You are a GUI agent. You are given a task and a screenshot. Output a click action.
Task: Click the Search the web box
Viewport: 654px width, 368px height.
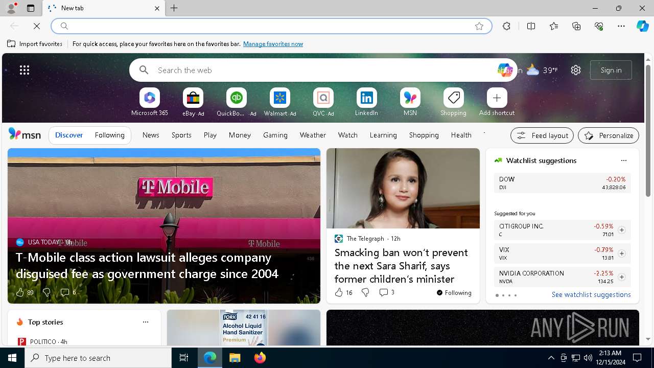322,70
